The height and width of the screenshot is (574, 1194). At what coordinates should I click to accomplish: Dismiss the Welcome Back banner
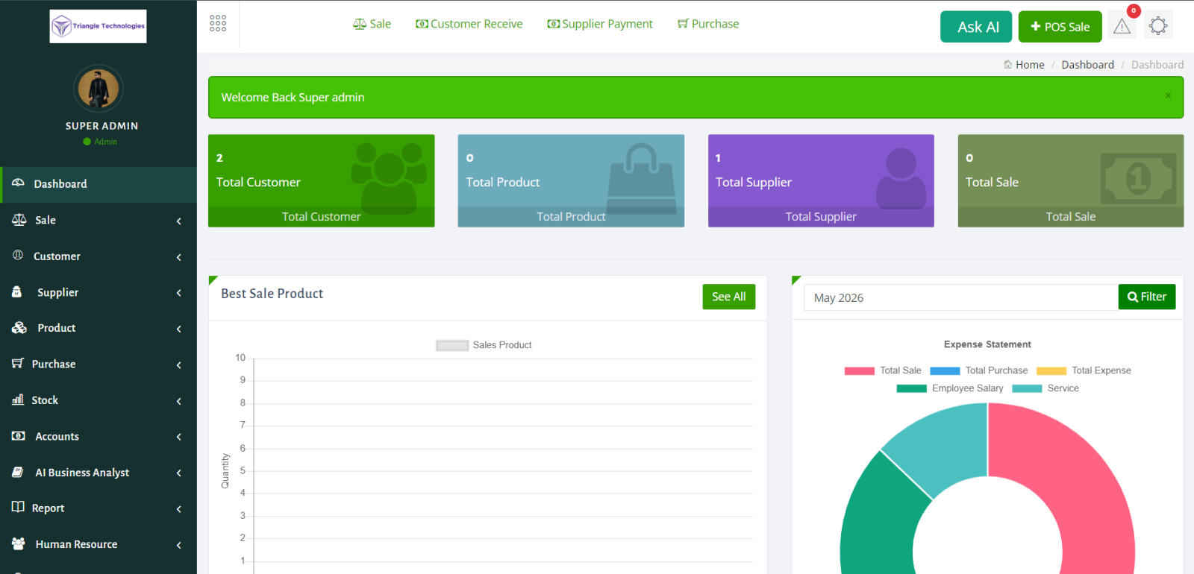click(1168, 95)
